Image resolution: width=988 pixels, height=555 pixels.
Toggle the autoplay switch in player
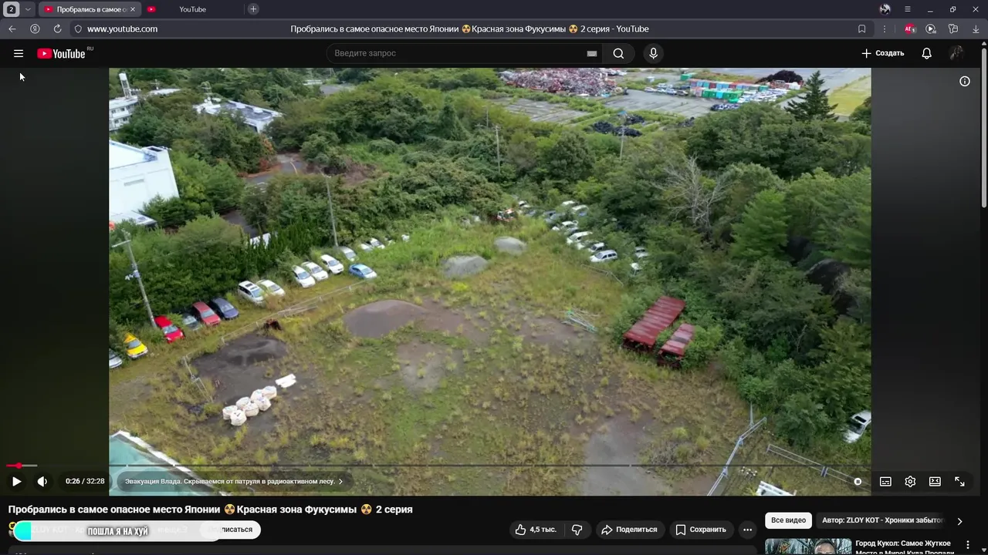pos(858,481)
